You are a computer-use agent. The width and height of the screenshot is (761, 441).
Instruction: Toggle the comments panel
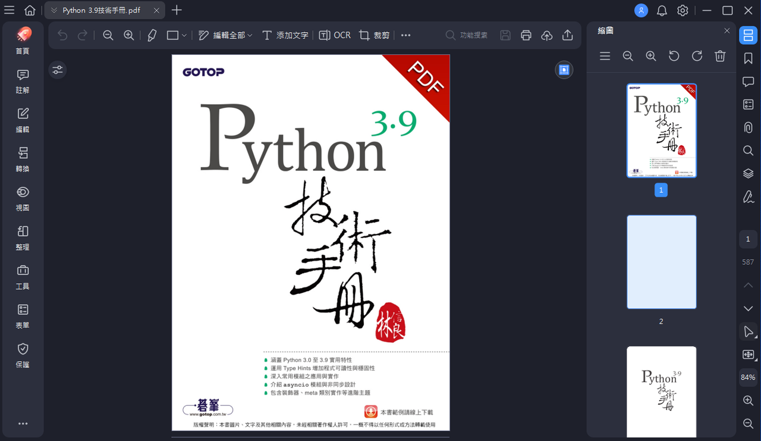(748, 82)
